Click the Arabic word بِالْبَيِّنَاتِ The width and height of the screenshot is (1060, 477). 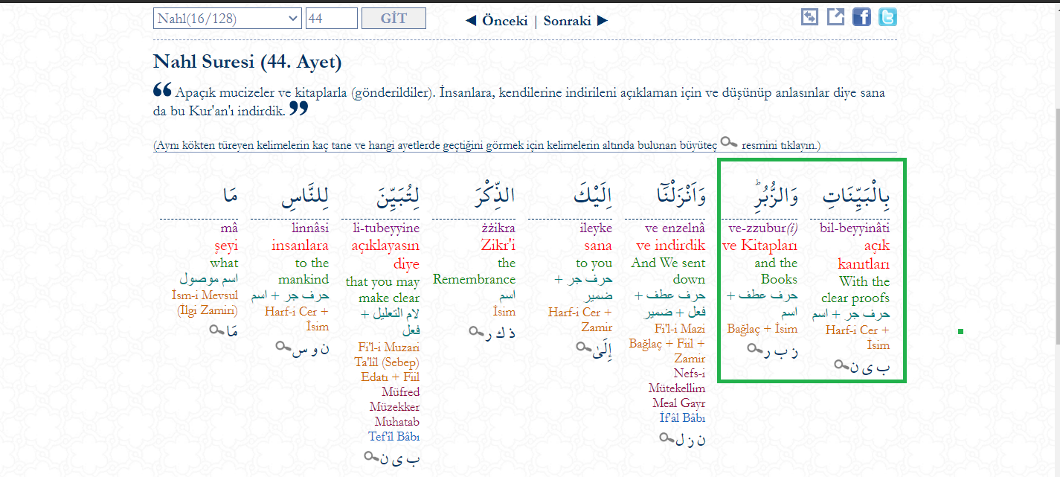coord(856,197)
